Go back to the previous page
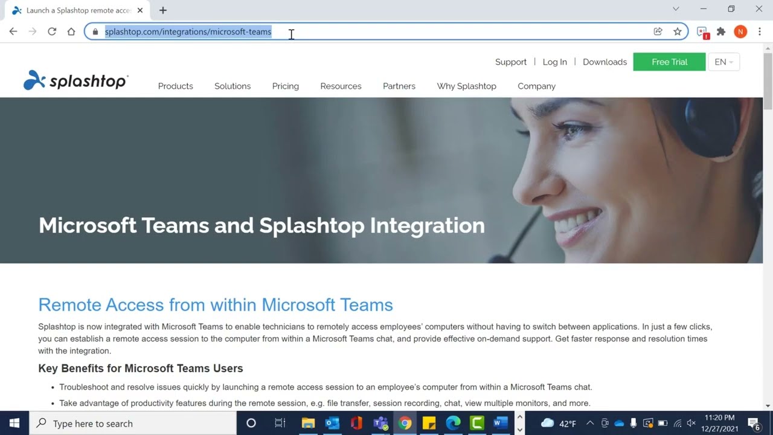773x435 pixels. coord(13,31)
